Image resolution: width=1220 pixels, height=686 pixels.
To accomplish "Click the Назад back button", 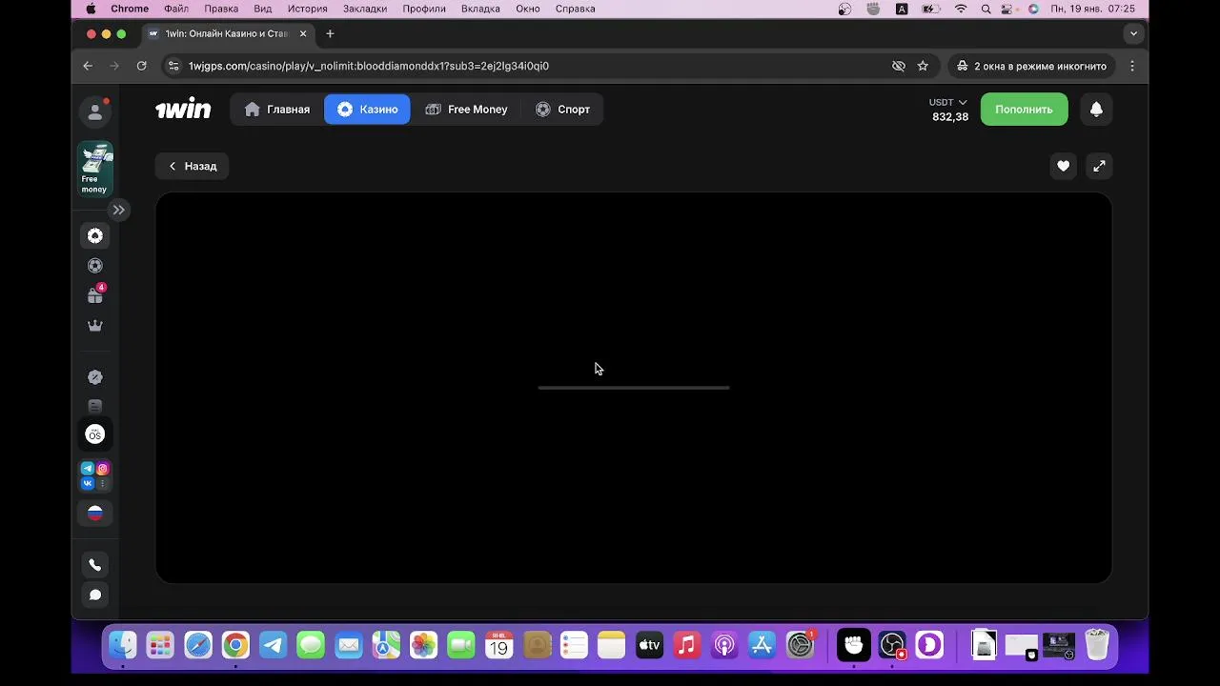I will (192, 166).
